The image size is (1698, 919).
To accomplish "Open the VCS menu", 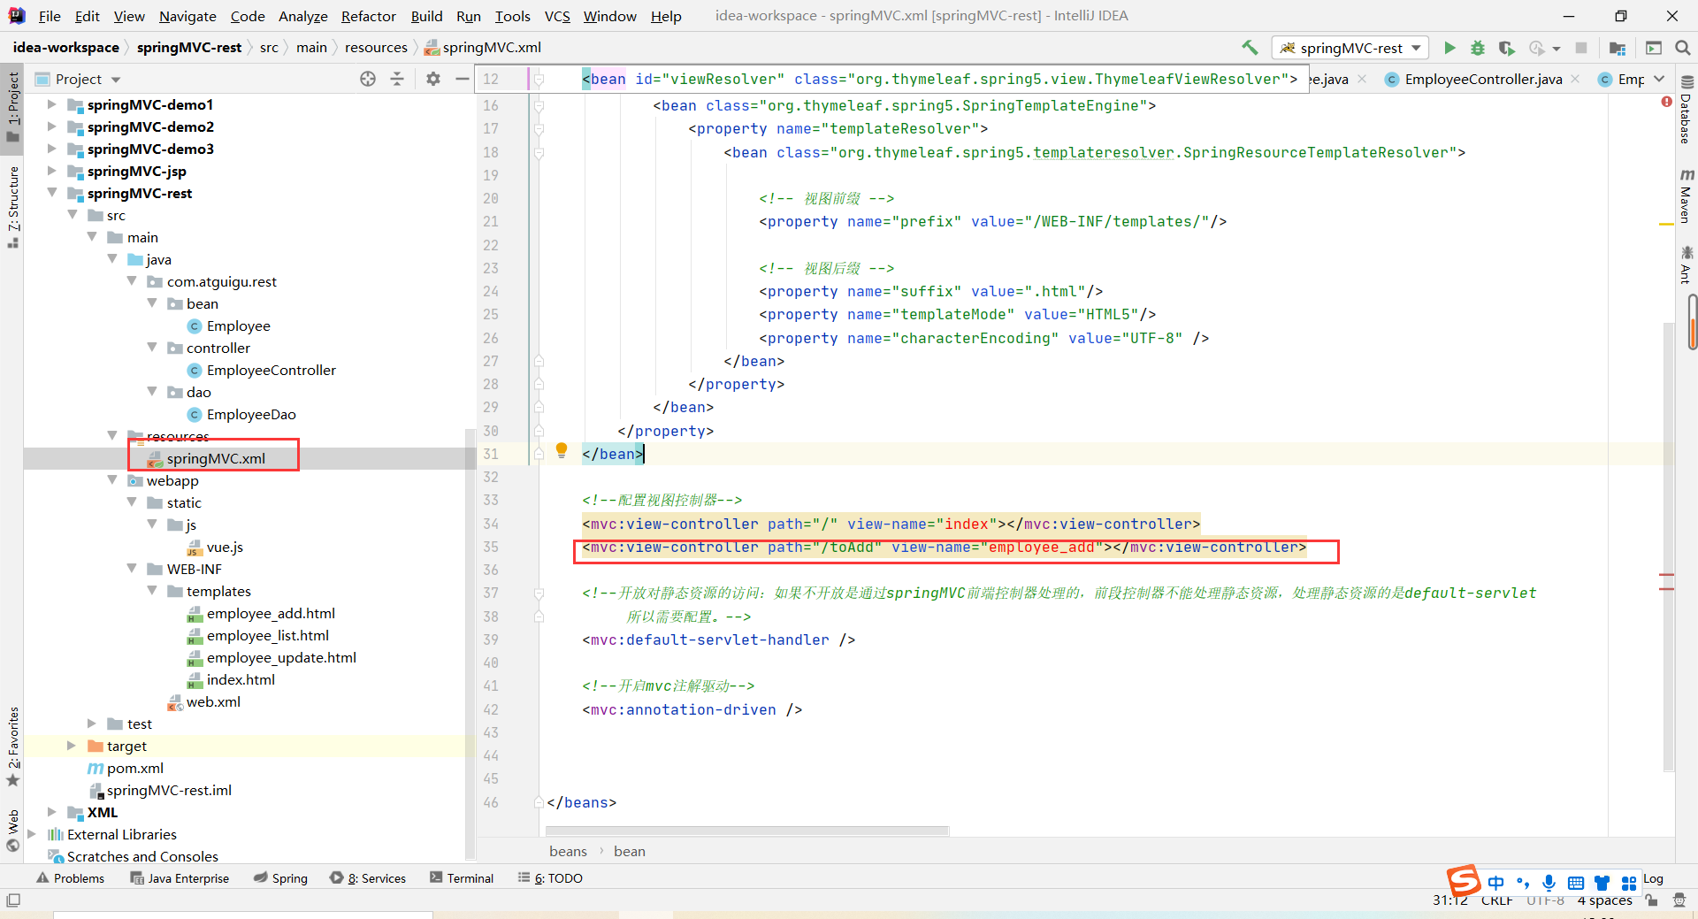I will 557,16.
